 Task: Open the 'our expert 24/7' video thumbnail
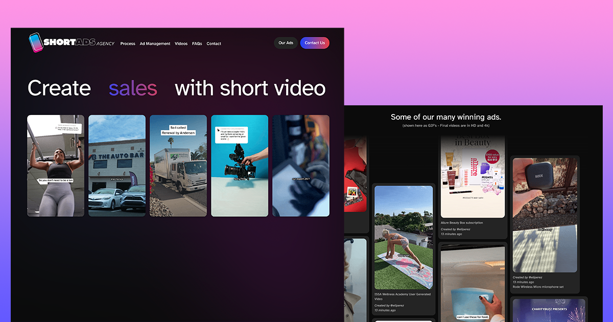[x=301, y=166]
